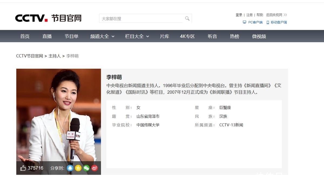This screenshot has width=324, height=183.
Task: Open the 4K专区 nav item
Action: pyautogui.click(x=187, y=36)
